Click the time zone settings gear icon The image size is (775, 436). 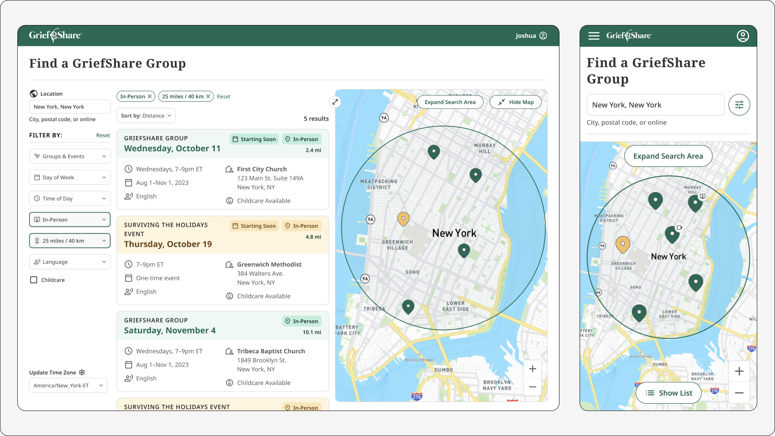(x=82, y=372)
